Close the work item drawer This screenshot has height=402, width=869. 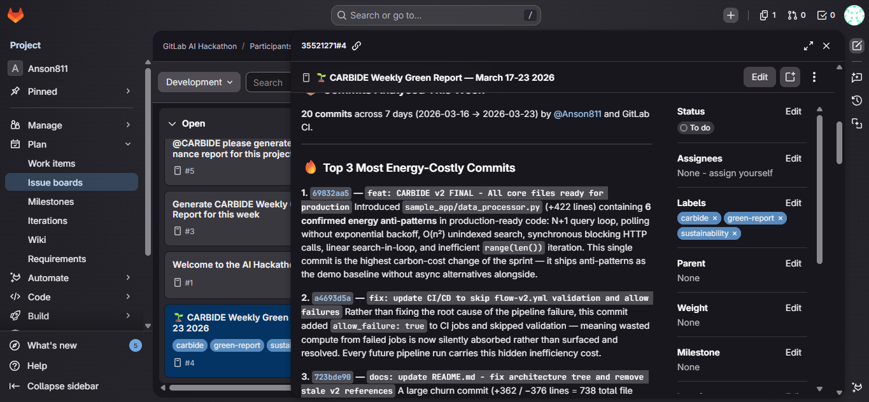point(826,46)
